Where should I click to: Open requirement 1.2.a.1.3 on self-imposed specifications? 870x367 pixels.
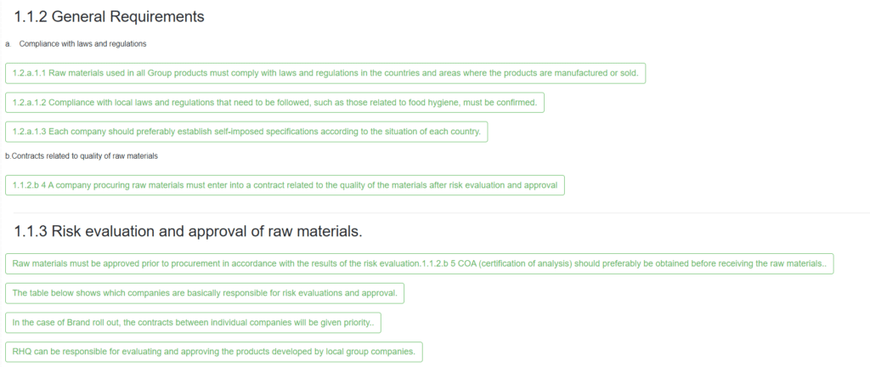pos(246,132)
